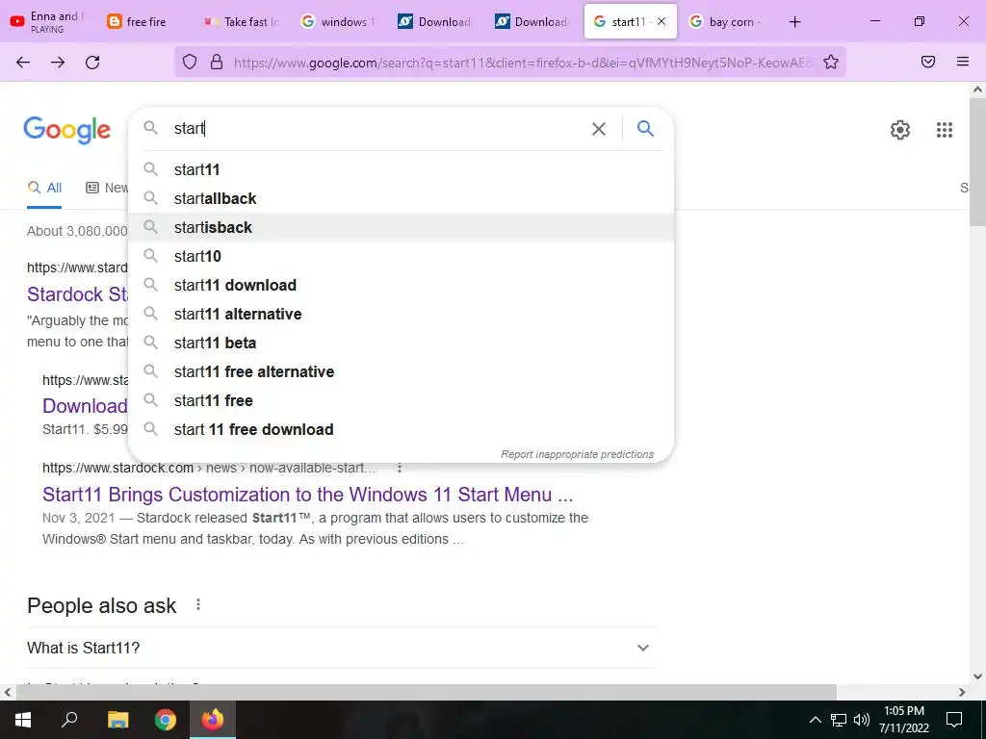986x739 pixels.
Task: Launch Chrome from the taskbar
Action: click(166, 720)
